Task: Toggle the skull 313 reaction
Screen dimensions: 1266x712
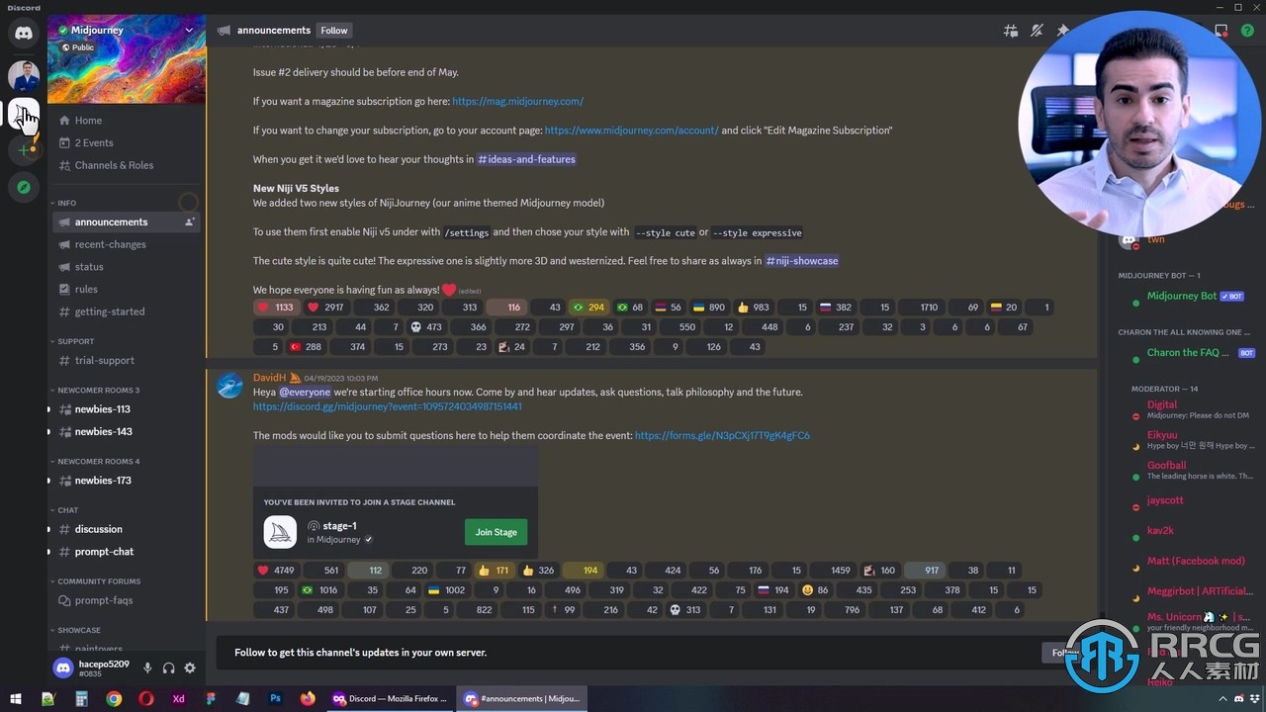Action: [x=686, y=610]
